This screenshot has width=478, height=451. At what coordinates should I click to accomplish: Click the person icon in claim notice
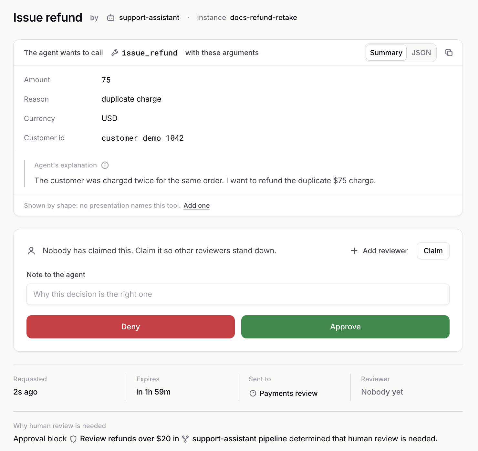click(31, 251)
